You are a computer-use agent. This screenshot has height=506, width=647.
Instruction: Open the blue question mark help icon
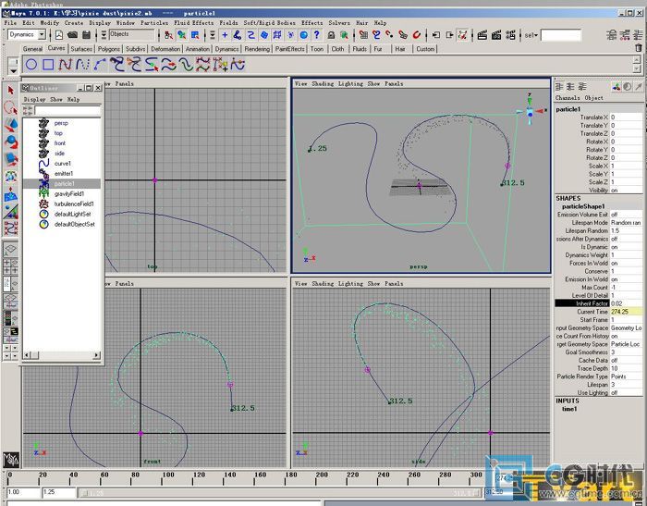[x=317, y=35]
